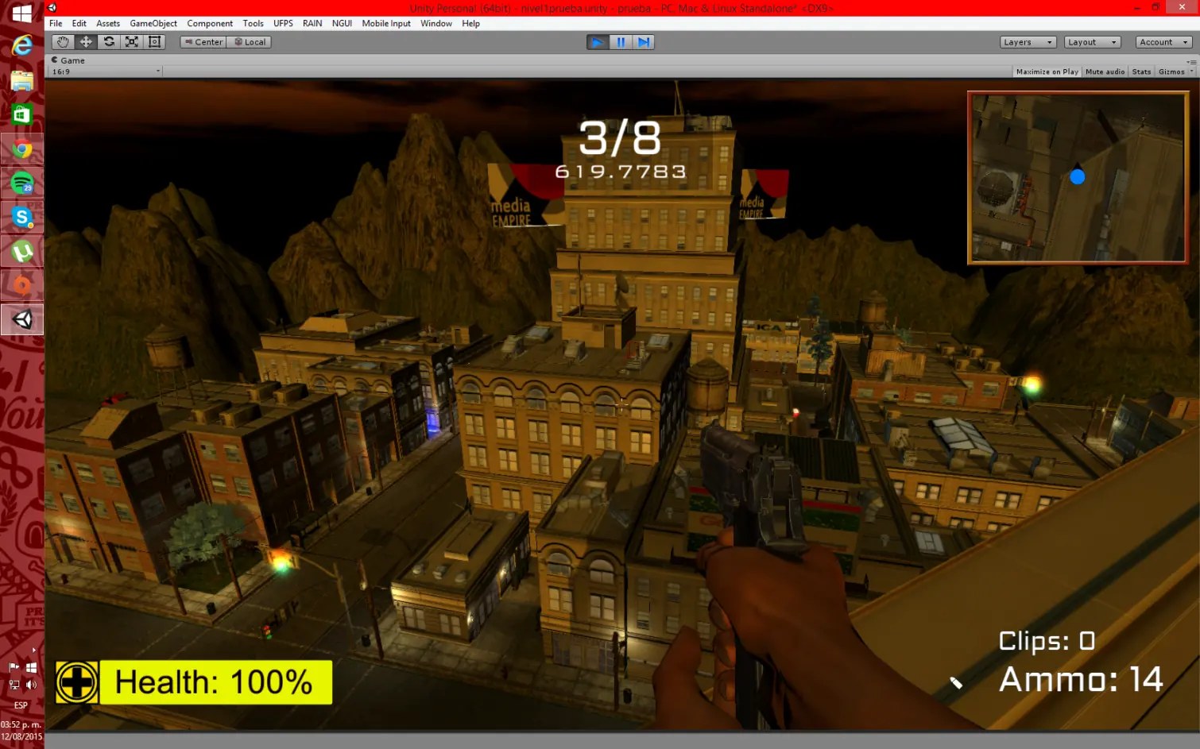The width and height of the screenshot is (1200, 749).
Task: Open the Layout dropdown
Action: tap(1092, 42)
